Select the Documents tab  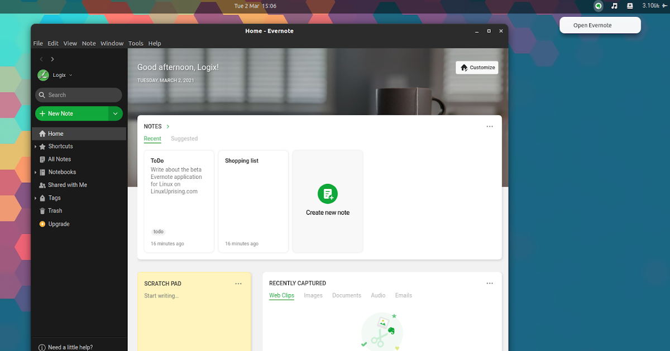click(x=347, y=295)
